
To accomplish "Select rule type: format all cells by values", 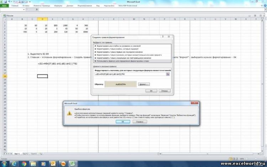I will pyautogui.click(x=132, y=46).
